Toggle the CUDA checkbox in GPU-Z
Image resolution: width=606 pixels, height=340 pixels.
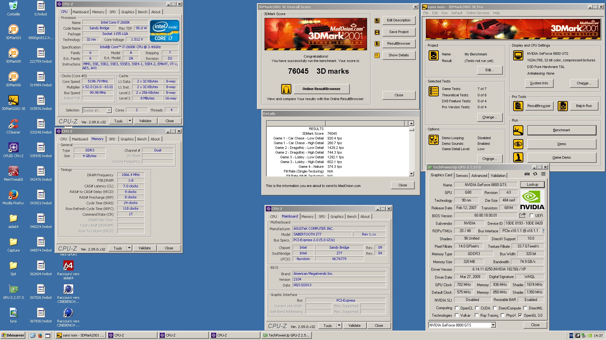(477, 308)
